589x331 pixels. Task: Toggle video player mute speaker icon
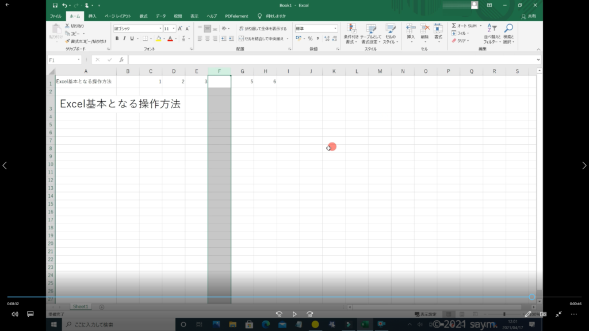point(15,314)
